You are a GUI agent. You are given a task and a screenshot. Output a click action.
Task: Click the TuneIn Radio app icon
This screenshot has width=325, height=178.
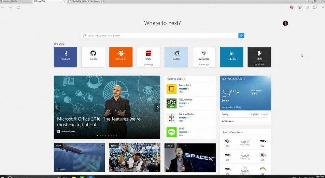[171, 118]
